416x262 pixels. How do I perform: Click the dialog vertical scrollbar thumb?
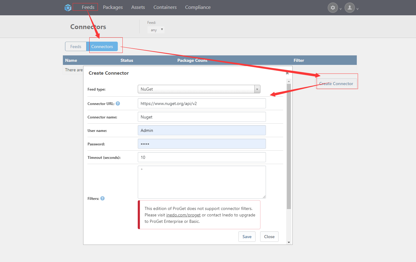pyautogui.click(x=289, y=146)
